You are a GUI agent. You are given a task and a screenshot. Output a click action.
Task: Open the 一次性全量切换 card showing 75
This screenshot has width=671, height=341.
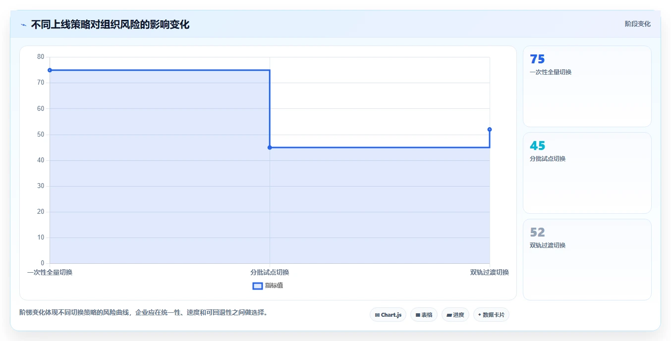tap(587, 87)
